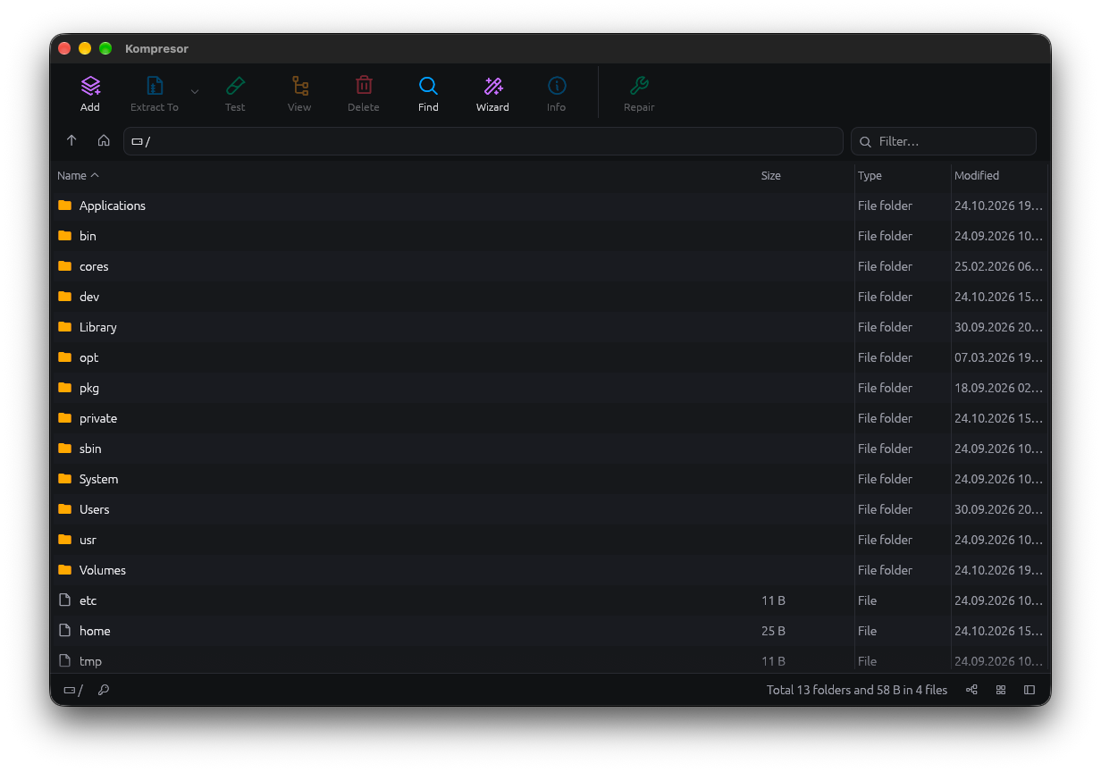Select the dev folder
1101x772 pixels.
tap(549, 297)
